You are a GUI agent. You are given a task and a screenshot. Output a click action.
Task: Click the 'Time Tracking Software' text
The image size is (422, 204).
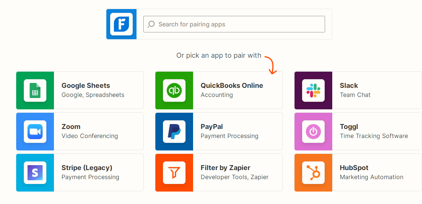pos(374,136)
